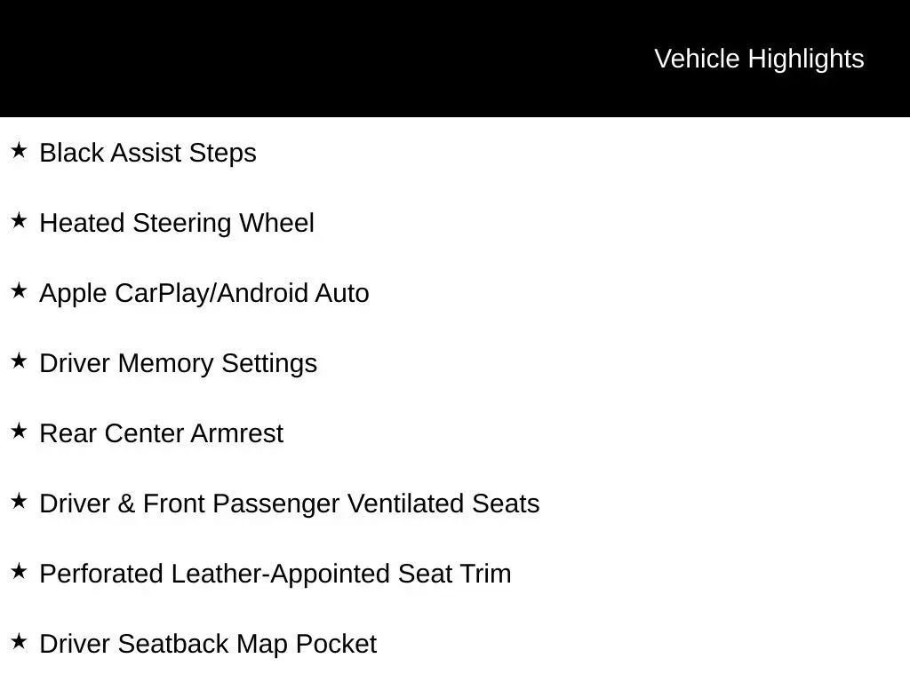The image size is (910, 682).
Task: Click the star beside Perforated Leather-Appointed Seat Trim
Action: pos(19,572)
